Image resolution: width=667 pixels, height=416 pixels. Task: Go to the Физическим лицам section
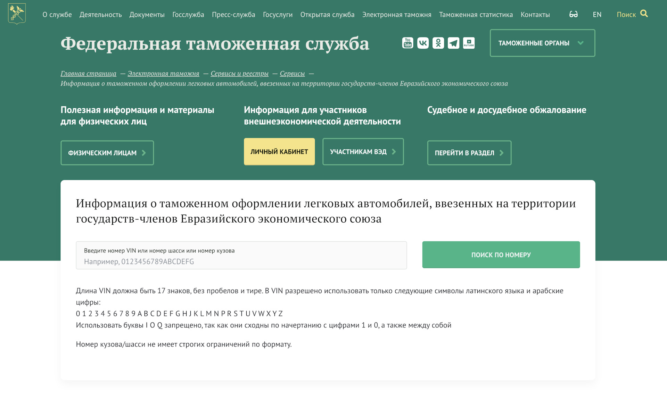(107, 153)
